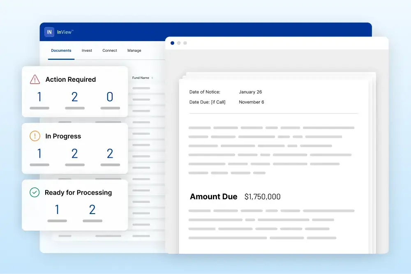Open the first count under Action Required
Viewport: 411px width, 274px height.
[39, 97]
